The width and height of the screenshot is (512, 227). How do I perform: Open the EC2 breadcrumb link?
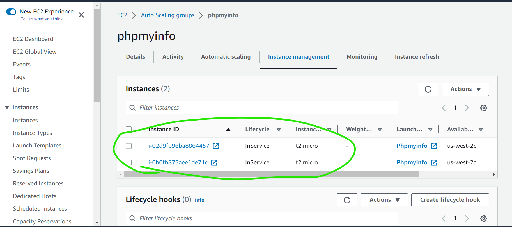(122, 15)
